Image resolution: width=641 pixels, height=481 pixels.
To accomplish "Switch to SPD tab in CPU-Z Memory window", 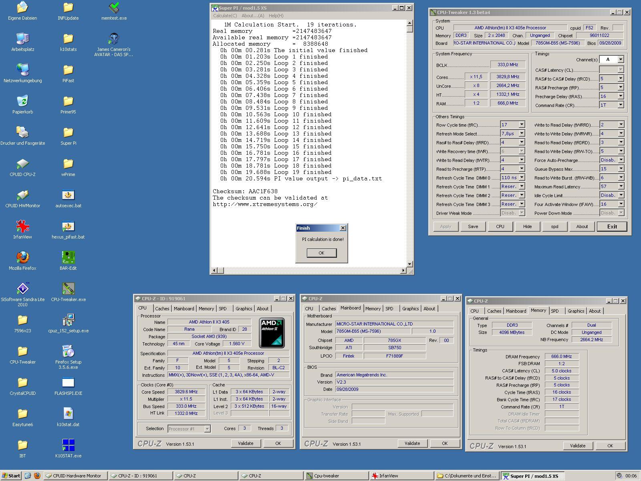I will coord(554,311).
